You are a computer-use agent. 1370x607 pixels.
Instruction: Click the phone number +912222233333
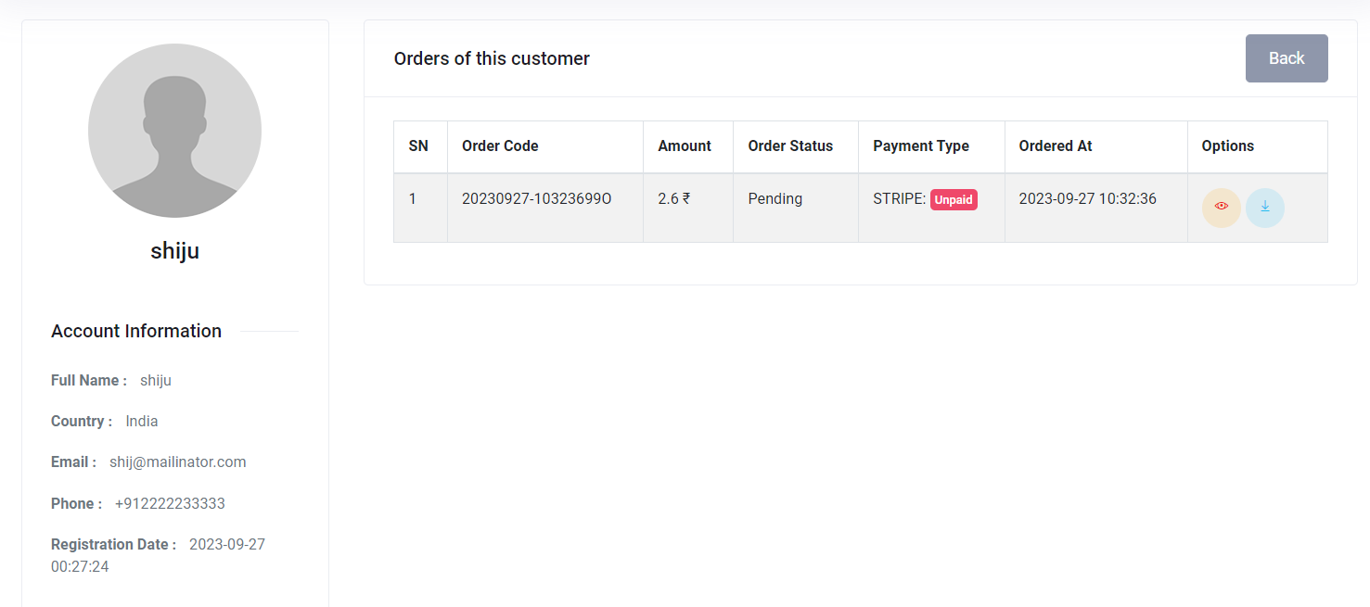[170, 503]
